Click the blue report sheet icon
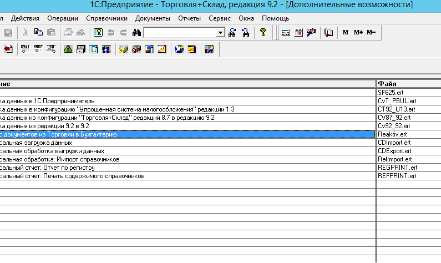This screenshot has width=441, height=263. (149, 49)
